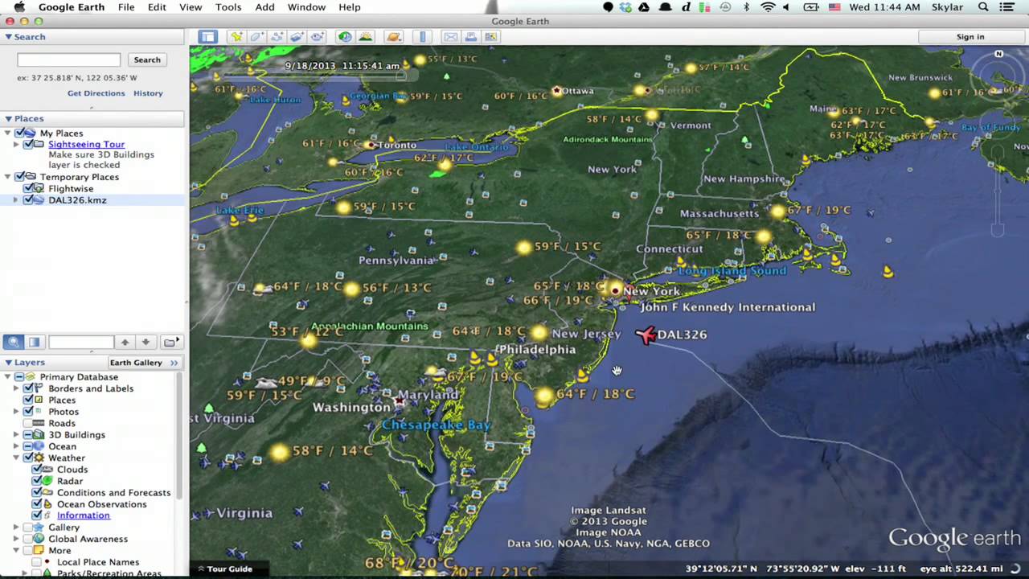Toggle the Places layer checkbox

[30, 400]
